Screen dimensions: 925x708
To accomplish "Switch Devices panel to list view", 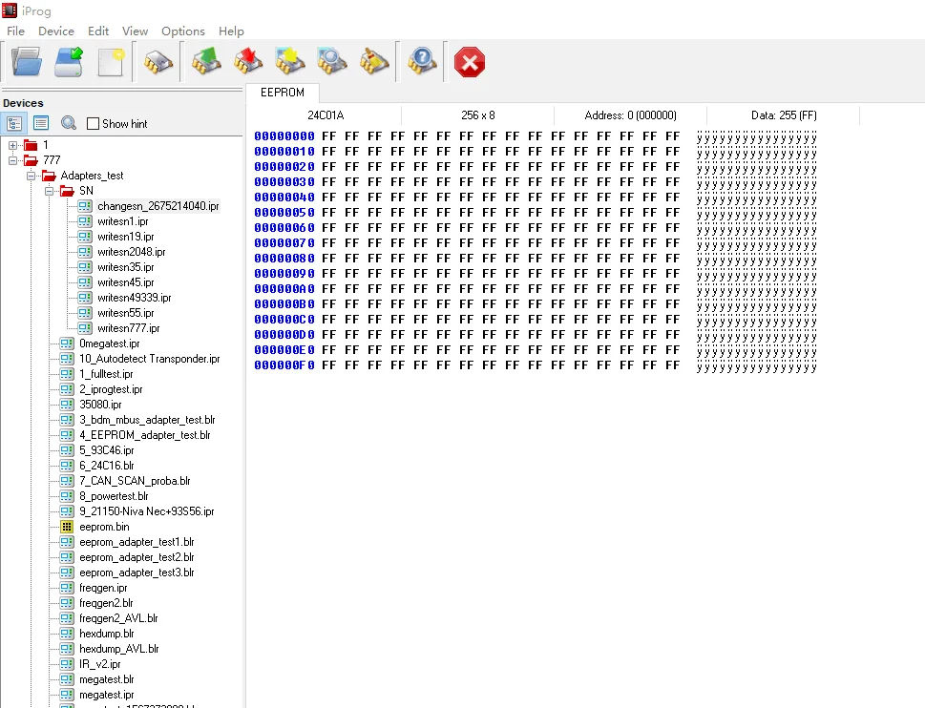I will pyautogui.click(x=41, y=123).
